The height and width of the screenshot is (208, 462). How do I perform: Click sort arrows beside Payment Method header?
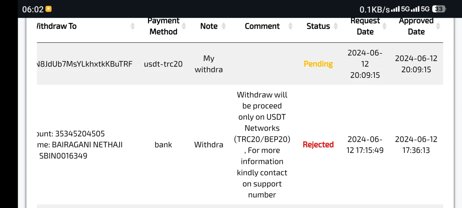tap(184, 26)
